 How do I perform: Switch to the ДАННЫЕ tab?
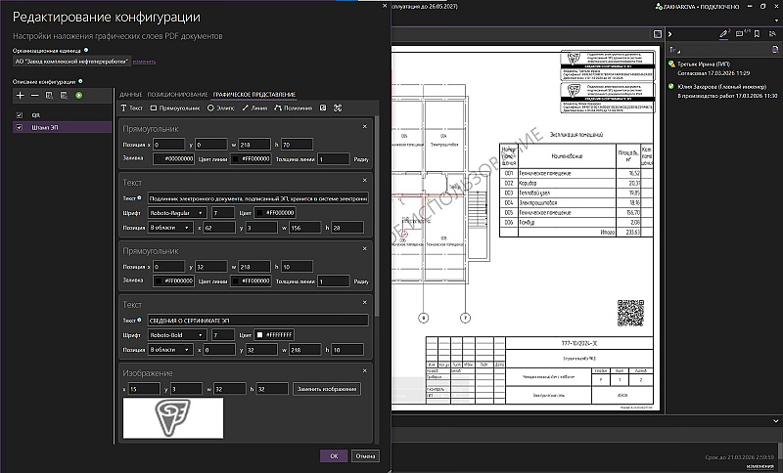point(131,94)
